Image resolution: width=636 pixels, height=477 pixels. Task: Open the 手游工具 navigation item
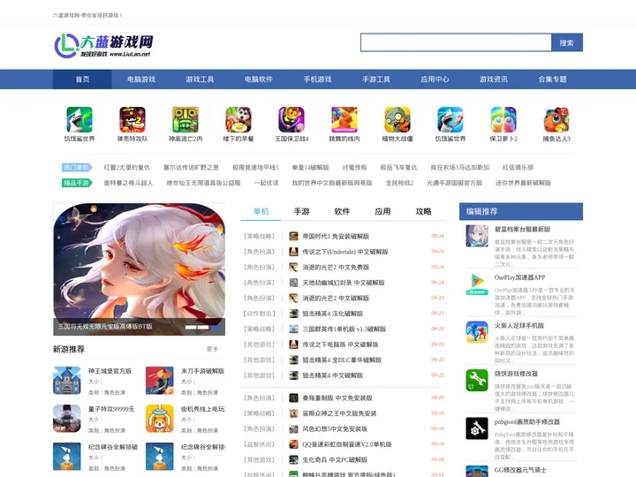(376, 79)
